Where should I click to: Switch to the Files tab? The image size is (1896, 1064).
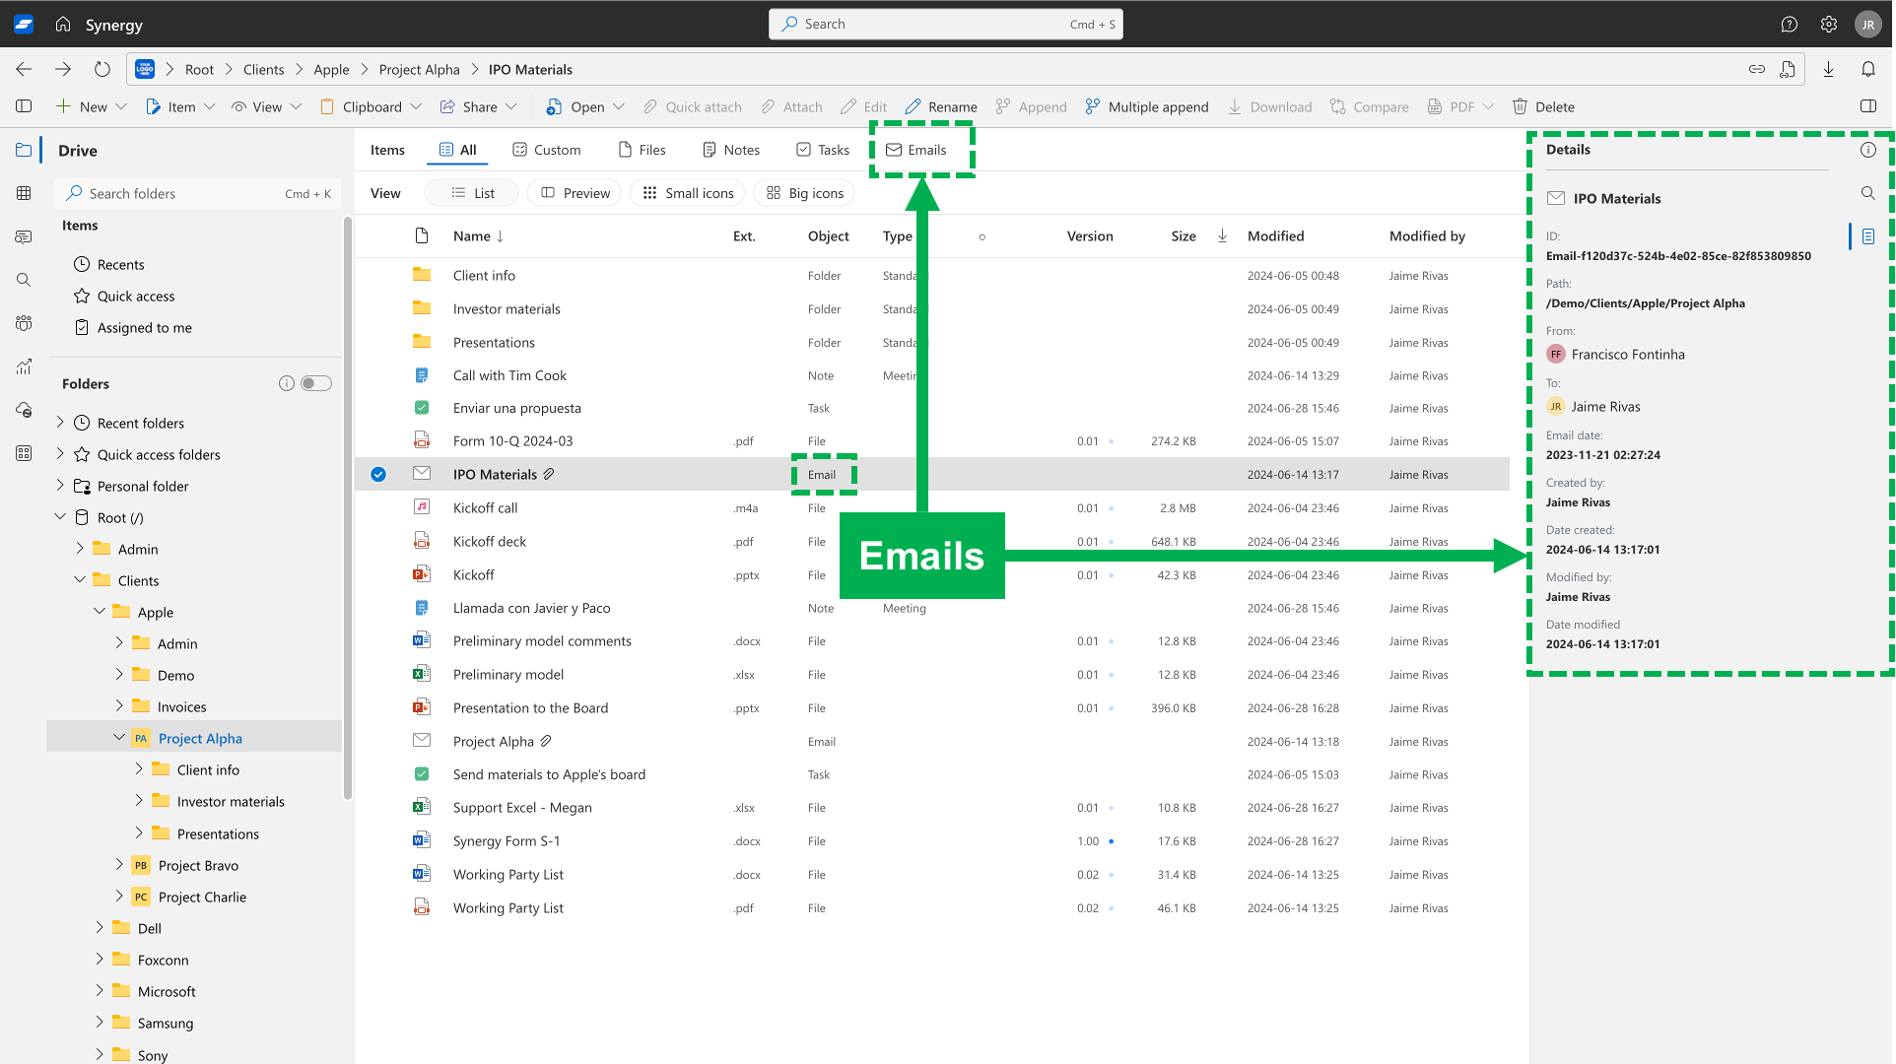click(x=653, y=150)
